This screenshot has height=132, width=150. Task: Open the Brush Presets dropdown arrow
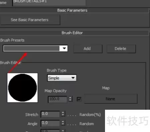pos(64,48)
